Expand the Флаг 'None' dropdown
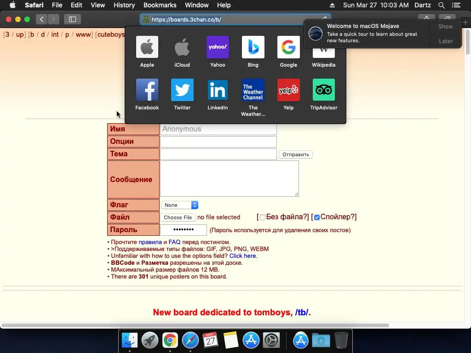Image resolution: width=471 pixels, height=353 pixels. pos(180,205)
